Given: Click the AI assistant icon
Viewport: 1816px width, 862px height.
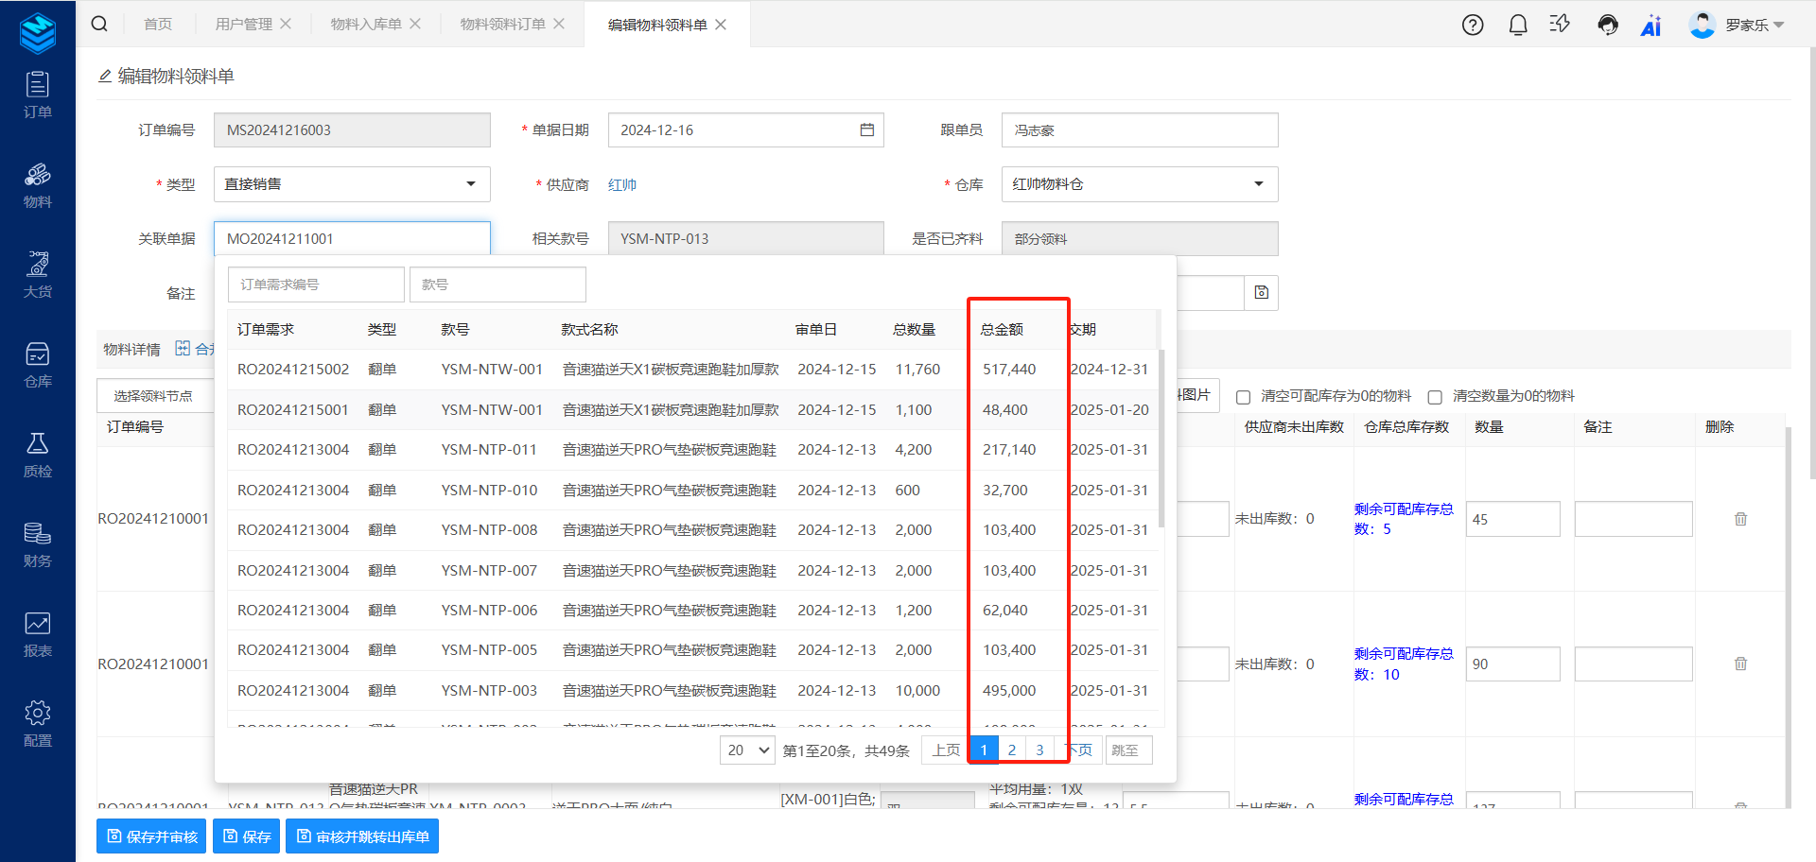Looking at the screenshot, I should pyautogui.click(x=1650, y=25).
